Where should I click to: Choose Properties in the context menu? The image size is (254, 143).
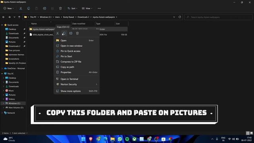(77, 72)
